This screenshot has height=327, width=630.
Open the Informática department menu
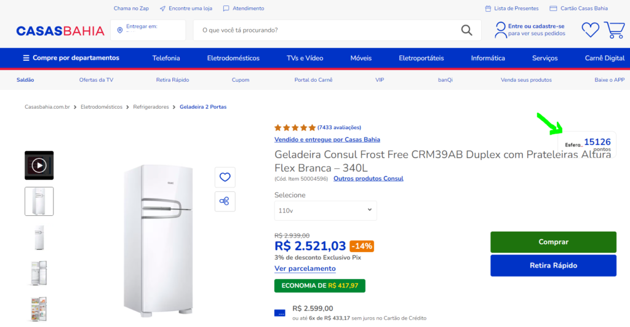coord(488,58)
